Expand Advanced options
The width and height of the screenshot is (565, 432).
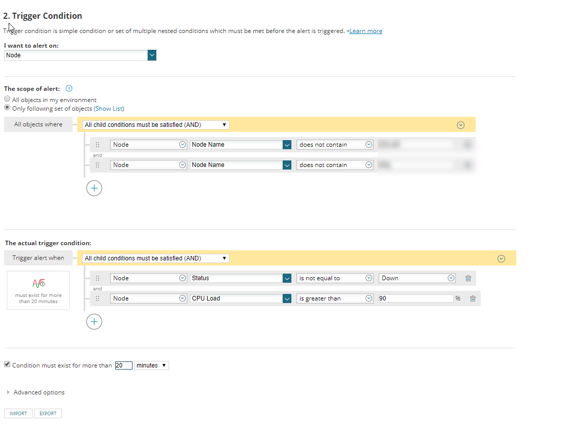point(36,392)
